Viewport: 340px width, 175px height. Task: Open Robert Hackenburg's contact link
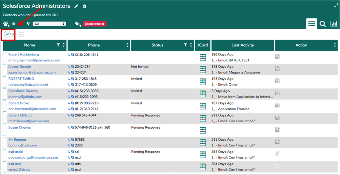click(x=24, y=55)
